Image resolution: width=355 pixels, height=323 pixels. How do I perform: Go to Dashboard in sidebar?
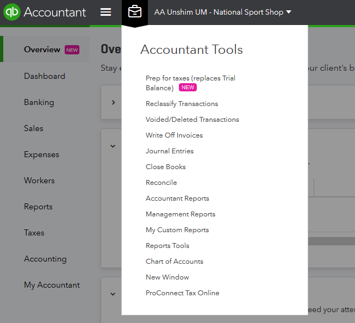click(x=45, y=76)
